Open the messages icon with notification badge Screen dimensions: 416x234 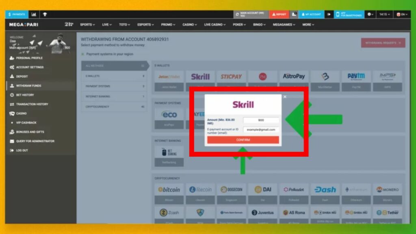(294, 14)
